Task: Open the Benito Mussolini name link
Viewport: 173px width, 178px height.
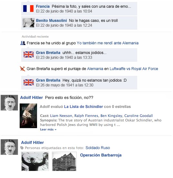Action: point(51,21)
